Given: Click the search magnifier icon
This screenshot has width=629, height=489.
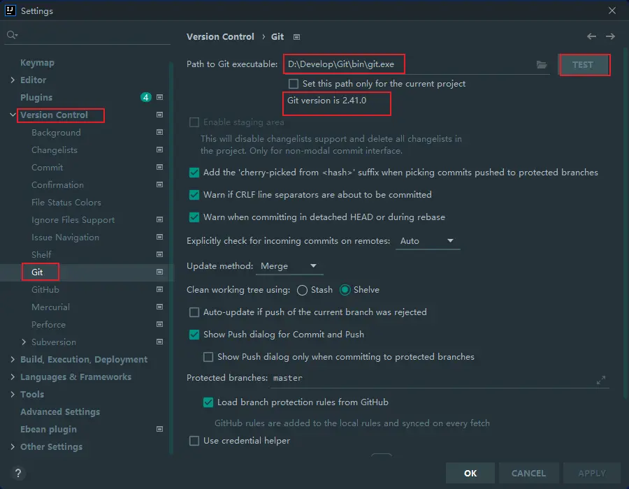Looking at the screenshot, I should 11,35.
